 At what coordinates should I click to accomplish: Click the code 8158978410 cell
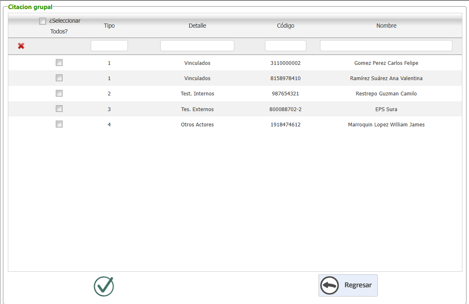coord(285,78)
